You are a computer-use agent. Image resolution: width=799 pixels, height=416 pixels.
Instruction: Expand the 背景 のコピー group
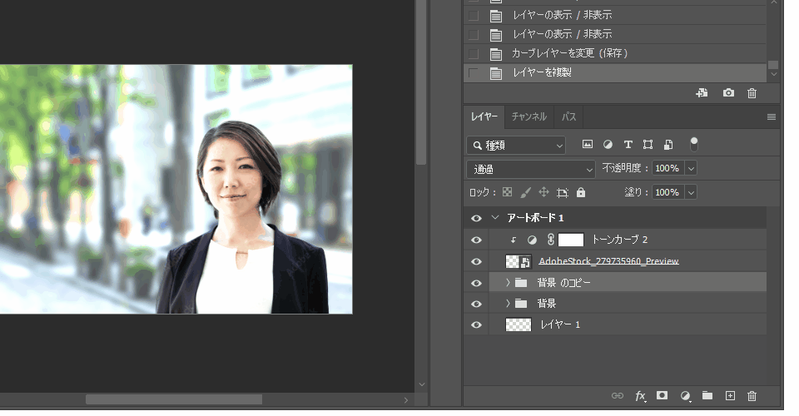point(508,282)
